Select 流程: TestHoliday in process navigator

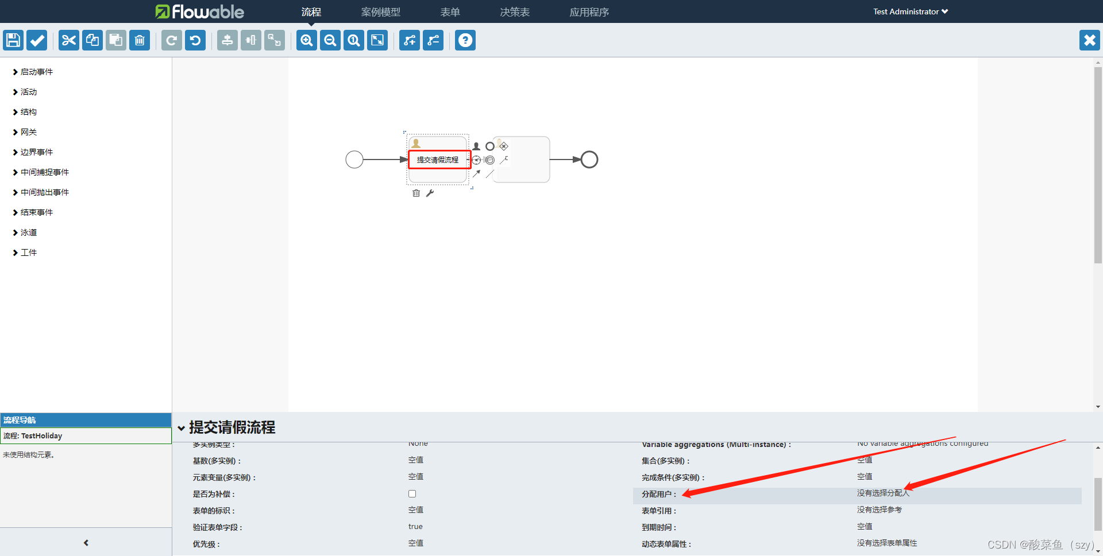tap(86, 436)
